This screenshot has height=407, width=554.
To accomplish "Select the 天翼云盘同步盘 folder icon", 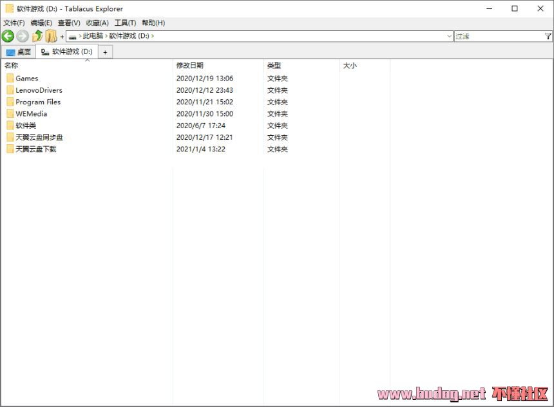I will tap(10, 137).
